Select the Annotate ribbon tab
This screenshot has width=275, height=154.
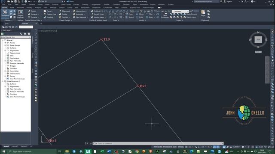click(20, 8)
